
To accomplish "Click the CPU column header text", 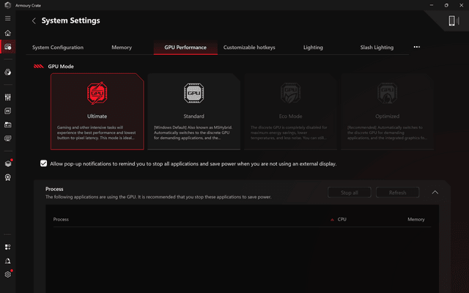I will 342,220.
